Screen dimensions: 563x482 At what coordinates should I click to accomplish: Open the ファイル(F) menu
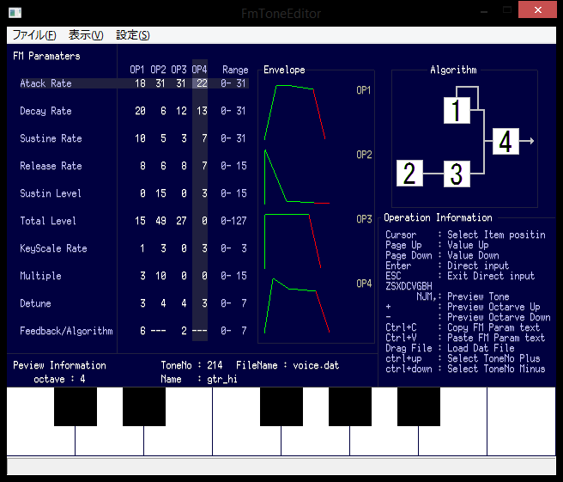(x=34, y=35)
